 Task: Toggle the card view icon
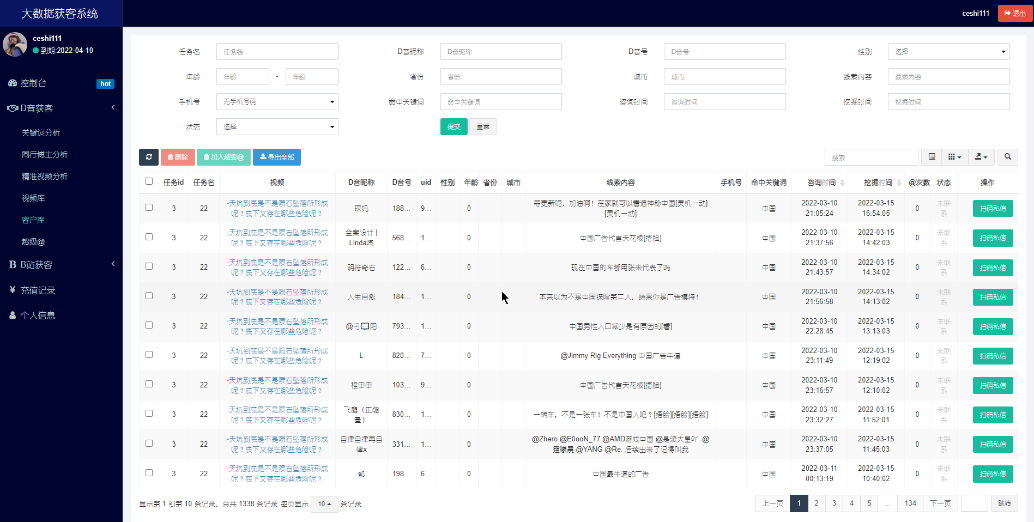pos(932,157)
